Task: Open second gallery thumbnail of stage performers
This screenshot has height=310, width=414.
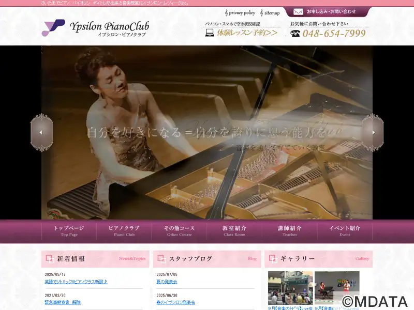Action: tap(337, 288)
